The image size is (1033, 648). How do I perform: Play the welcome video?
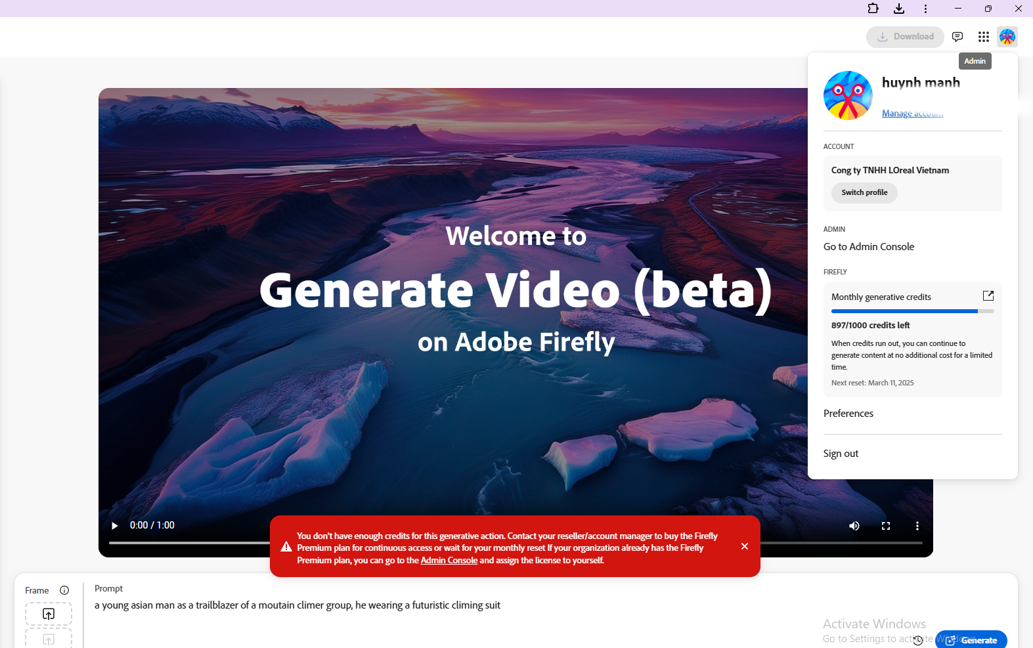(115, 525)
